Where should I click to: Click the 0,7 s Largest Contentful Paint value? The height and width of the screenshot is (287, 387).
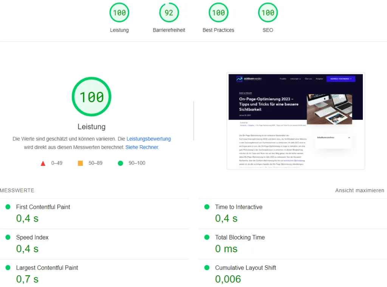pos(27,279)
